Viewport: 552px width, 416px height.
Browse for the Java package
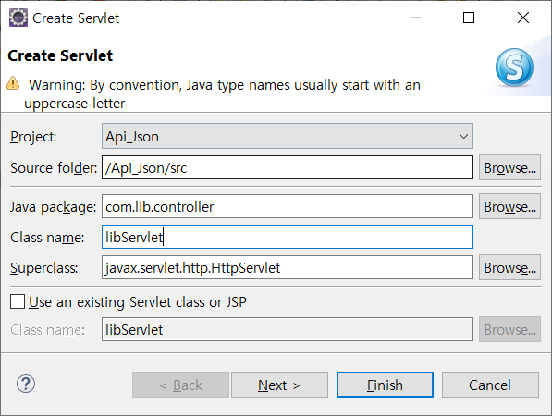[509, 206]
